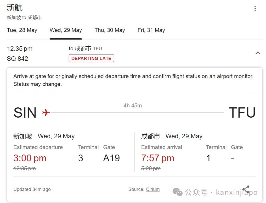The width and height of the screenshot is (266, 203).
Task: Click the 12:35 pm scheduled time header
Action: 20,49
